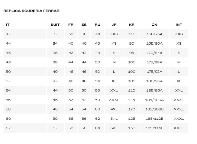Click the FR column header
The height and width of the screenshot is (144, 197).
(71, 25)
